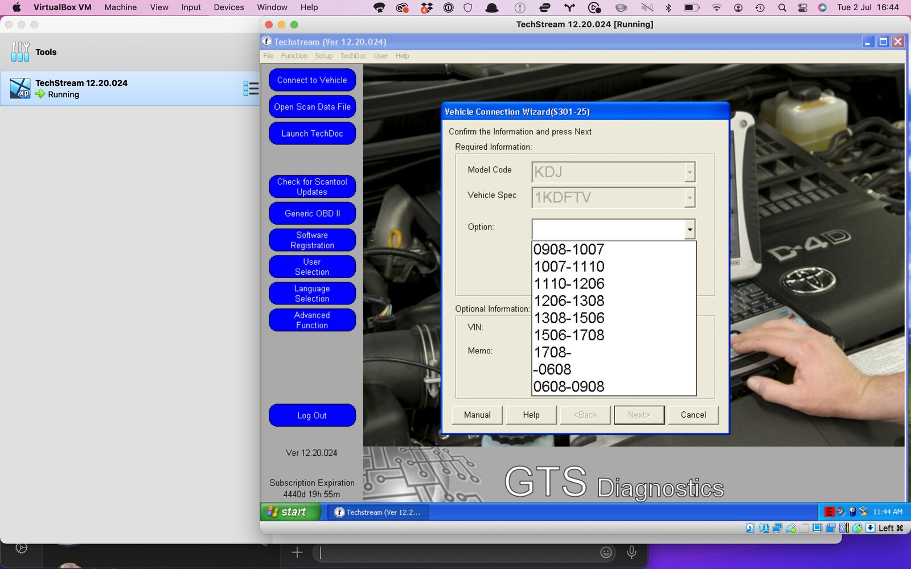Viewport: 911px width, 569px height.
Task: Click the speaker volume icon in XP tray
Action: (841, 512)
